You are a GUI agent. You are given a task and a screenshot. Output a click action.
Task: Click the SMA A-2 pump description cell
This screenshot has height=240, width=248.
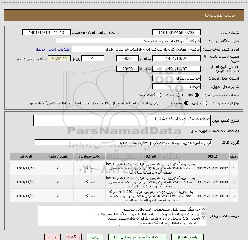click(151, 168)
